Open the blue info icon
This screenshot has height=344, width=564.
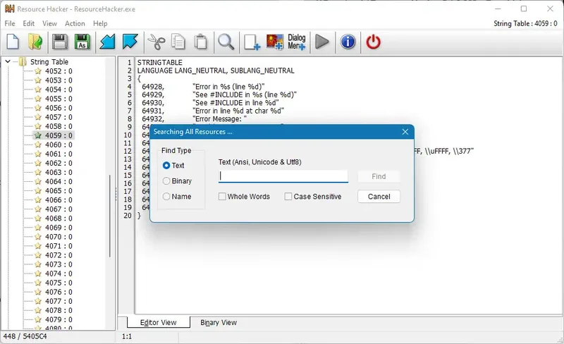tap(348, 42)
